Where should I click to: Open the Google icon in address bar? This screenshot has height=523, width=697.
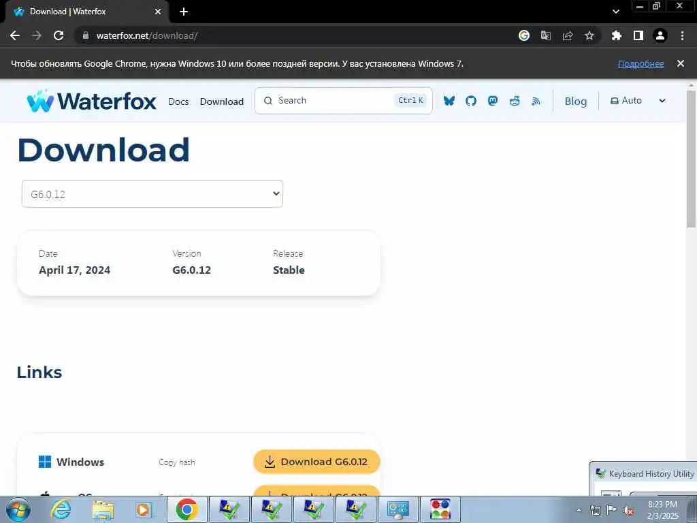tap(524, 35)
